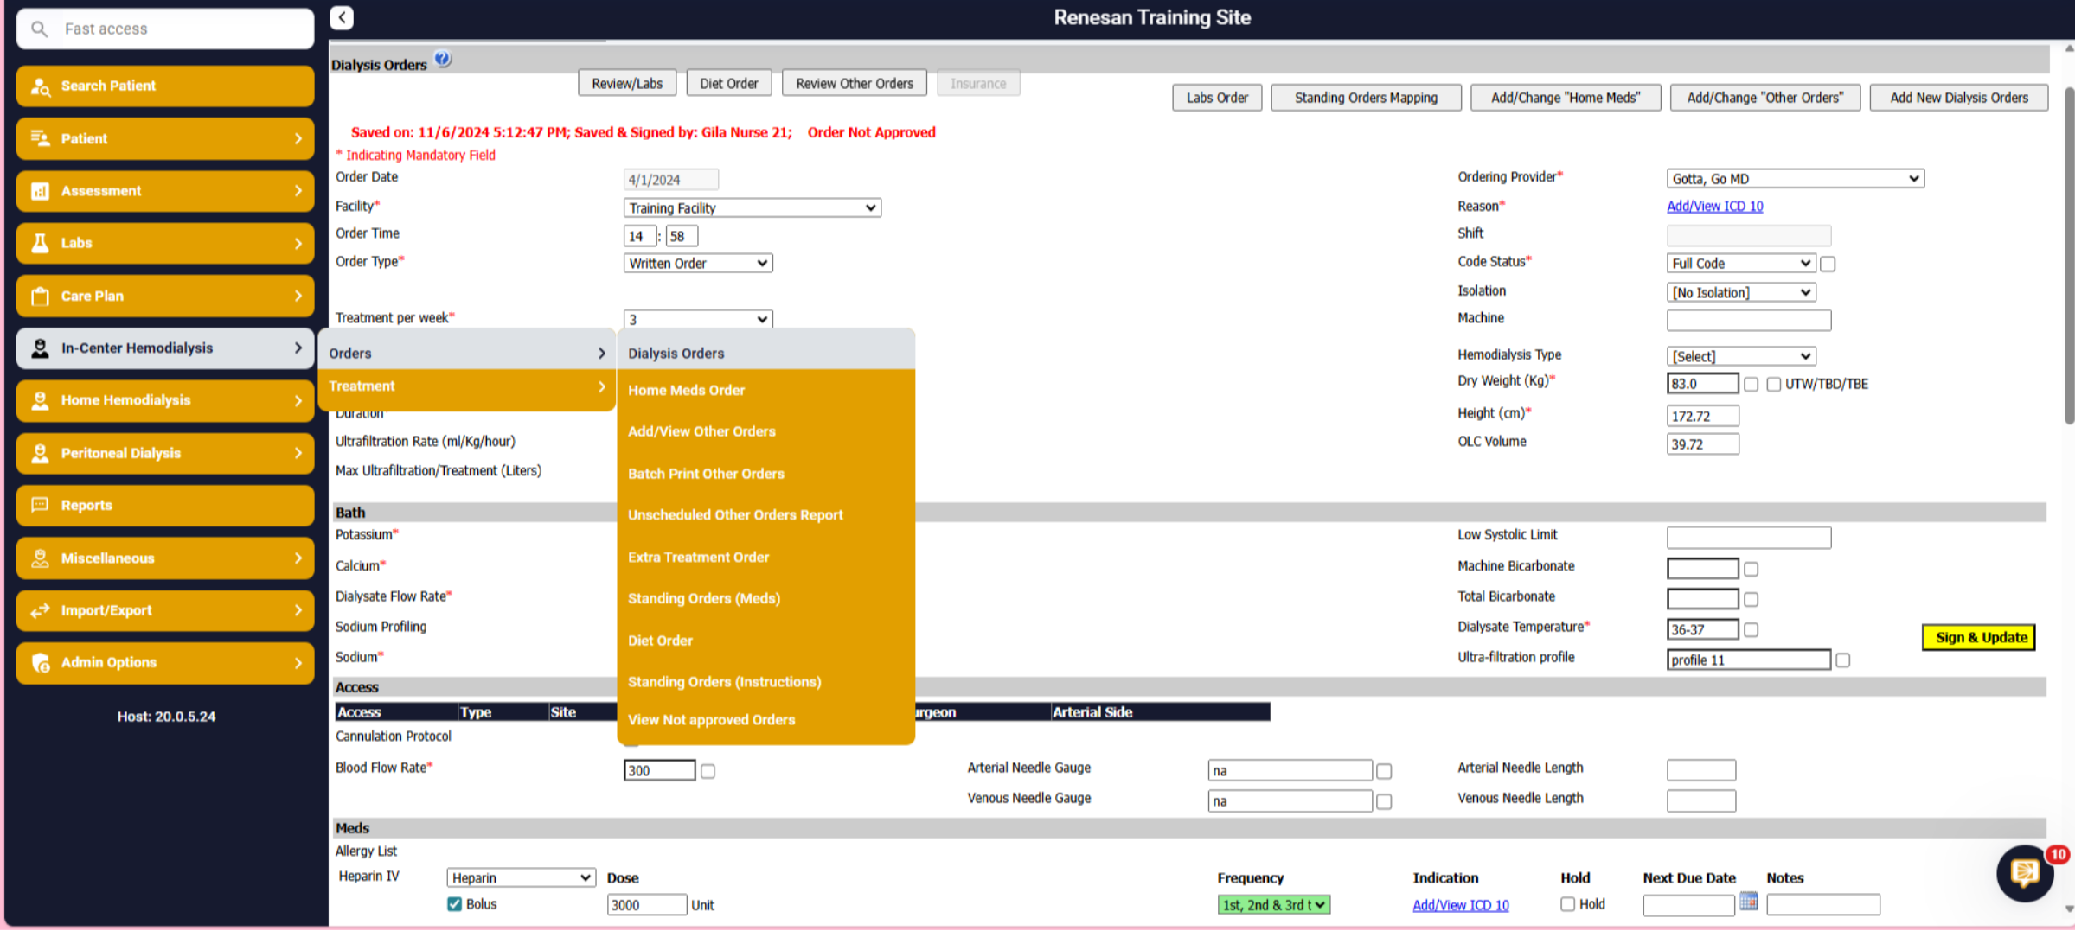
Task: Click the Heparin Dose Unit field
Action: coord(647,905)
